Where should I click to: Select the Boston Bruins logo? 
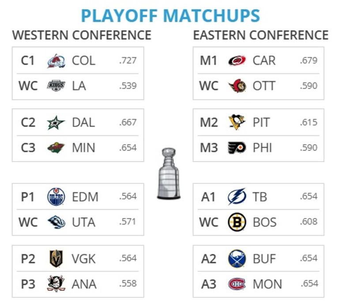237,222
